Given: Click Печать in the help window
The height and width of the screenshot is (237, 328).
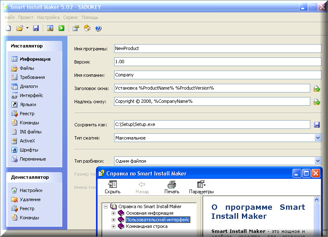Looking at the screenshot, I should pyautogui.click(x=172, y=187).
